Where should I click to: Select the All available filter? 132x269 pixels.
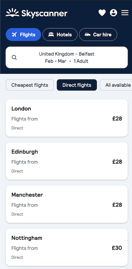[116, 85]
